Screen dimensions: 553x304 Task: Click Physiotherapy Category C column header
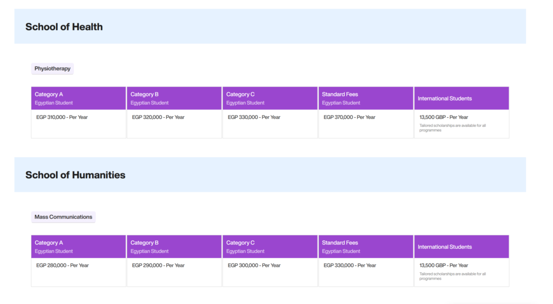[269, 98]
